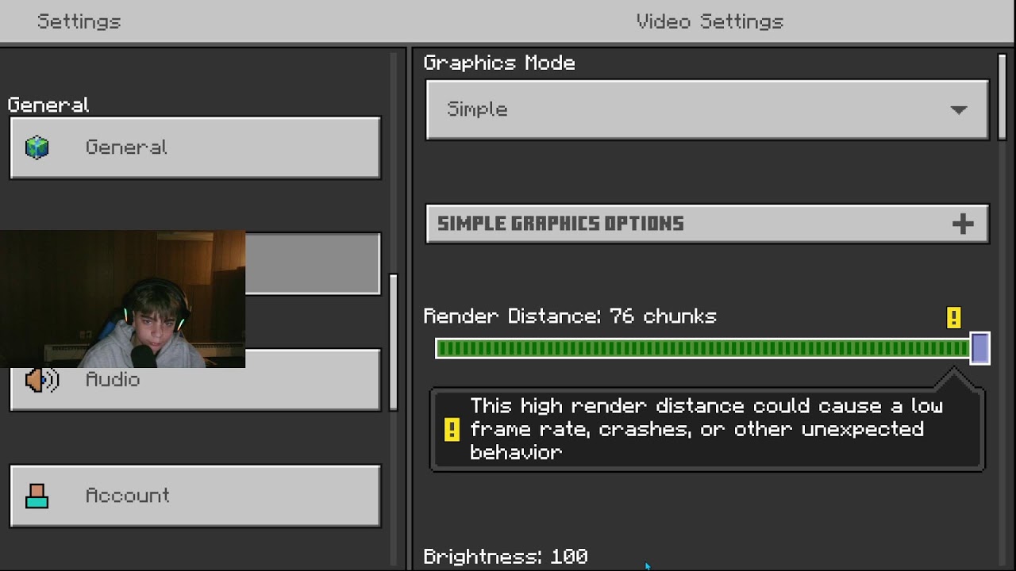This screenshot has width=1016, height=571.
Task: Select the Audio settings tab
Action: pyautogui.click(x=195, y=380)
